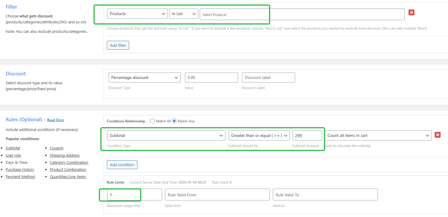The height and width of the screenshot is (217, 448).
Task: Click the Add filter button
Action: point(118,45)
